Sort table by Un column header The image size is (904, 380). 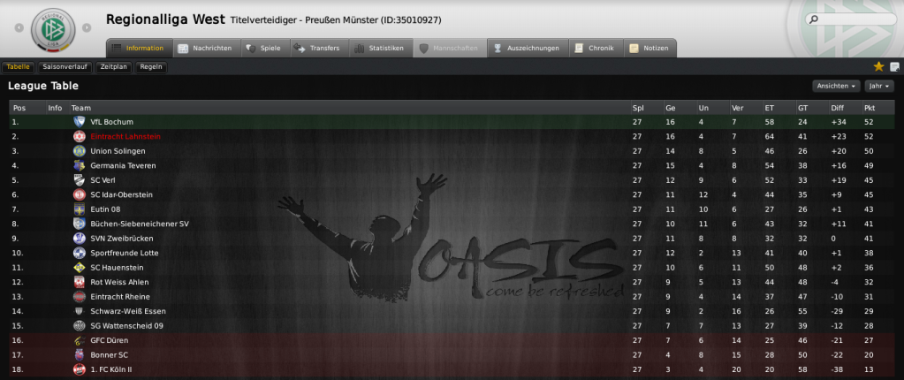coord(704,108)
